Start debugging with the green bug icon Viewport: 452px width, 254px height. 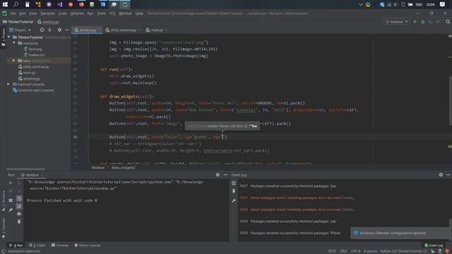pyautogui.click(x=423, y=22)
